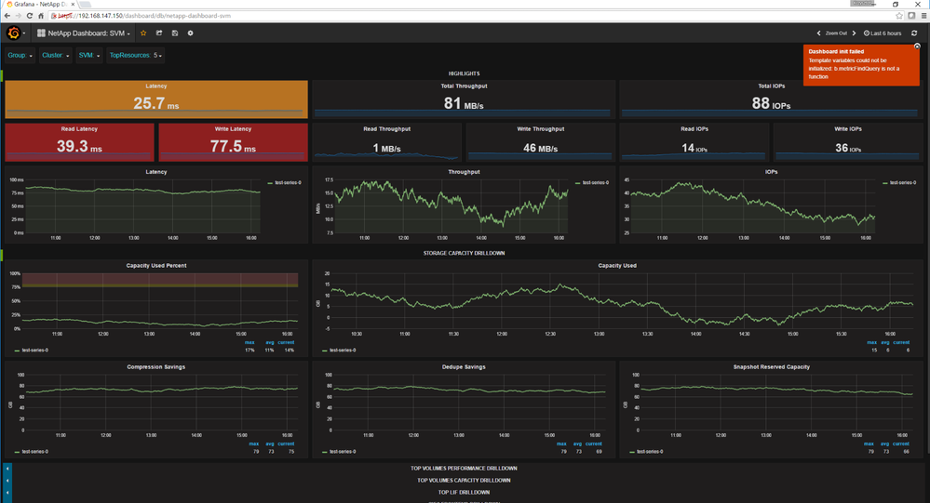Screen dimensions: 930x503
Task: Open NetApp Dashboard: SVM dashboard picker
Action: [84, 33]
